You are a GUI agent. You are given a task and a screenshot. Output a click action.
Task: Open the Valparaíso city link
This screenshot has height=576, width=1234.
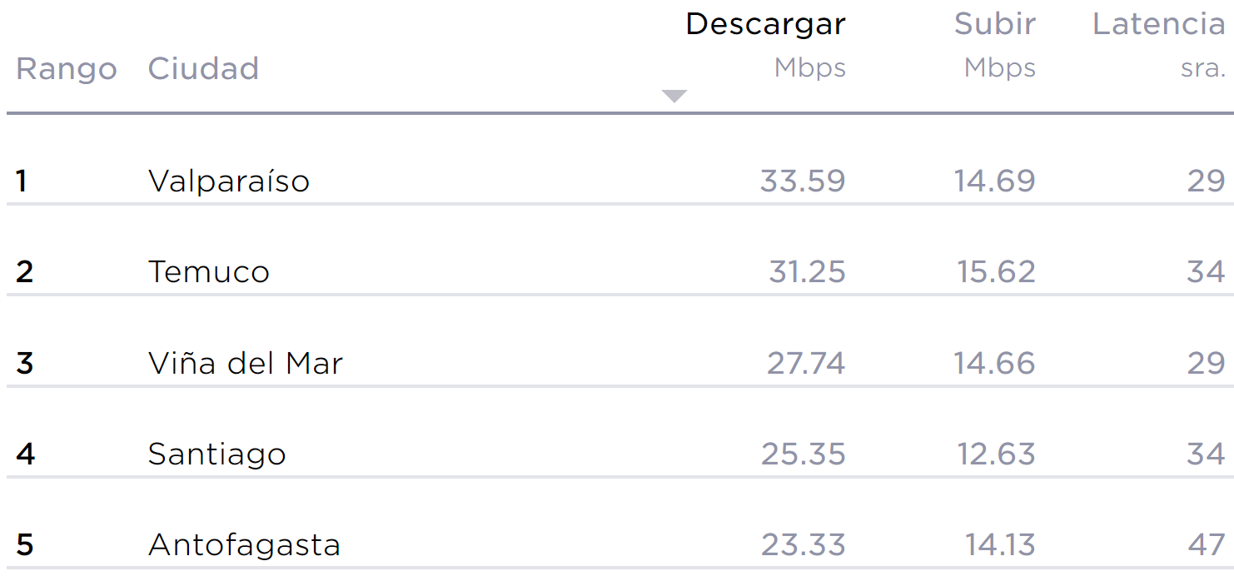(x=229, y=181)
